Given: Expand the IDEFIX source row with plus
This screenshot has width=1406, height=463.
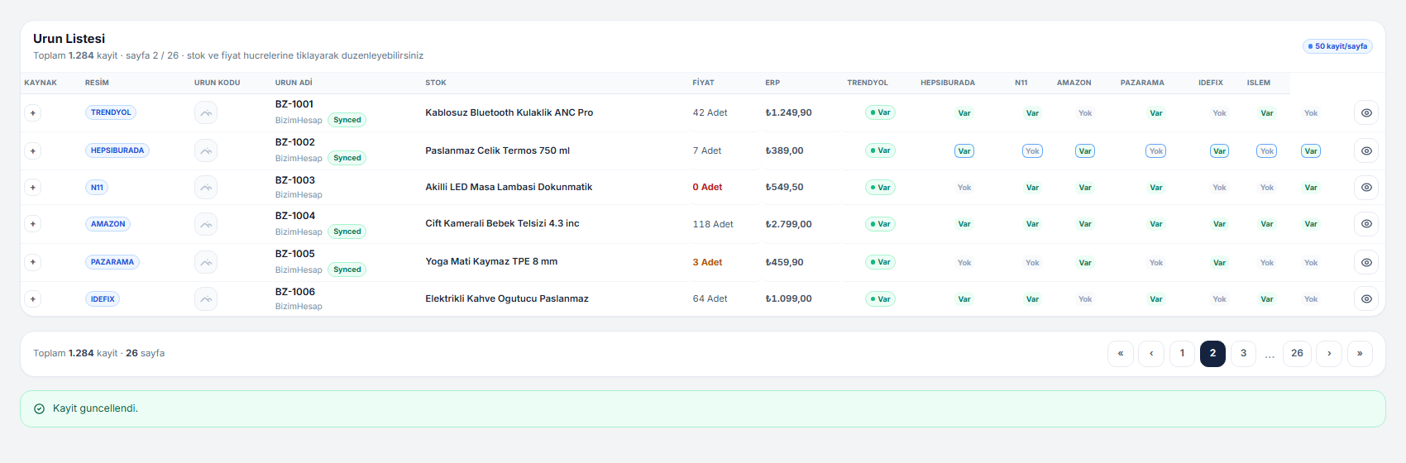Looking at the screenshot, I should pos(33,298).
